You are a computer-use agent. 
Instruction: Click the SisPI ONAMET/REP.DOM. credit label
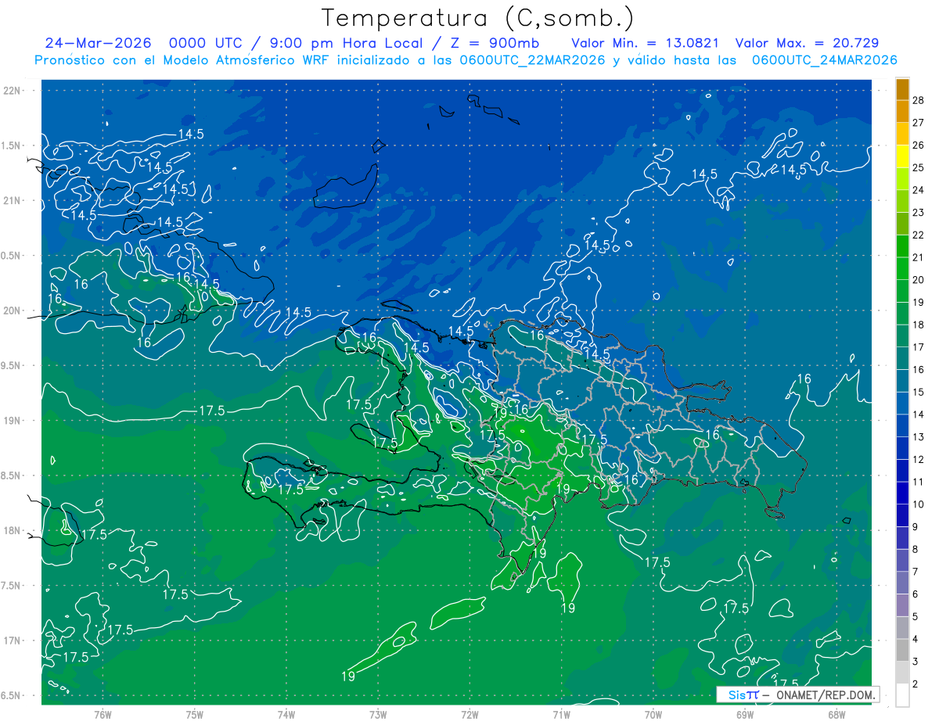797,694
